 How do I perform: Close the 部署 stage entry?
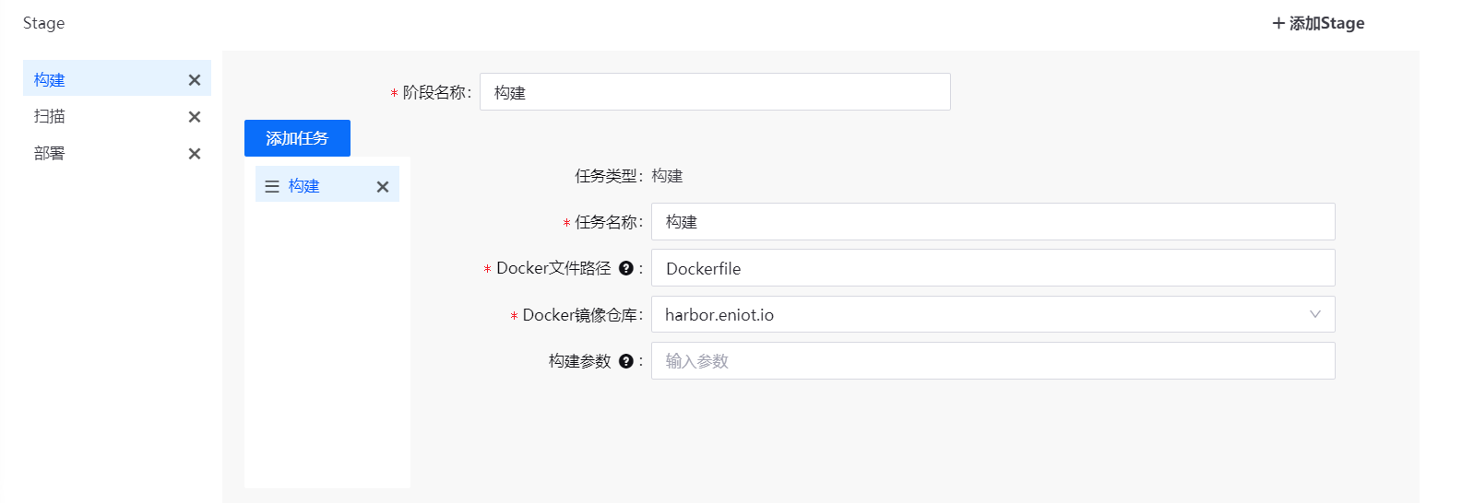pyautogui.click(x=195, y=154)
